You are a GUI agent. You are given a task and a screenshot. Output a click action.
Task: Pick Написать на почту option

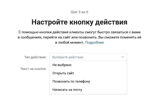coord(88,90)
